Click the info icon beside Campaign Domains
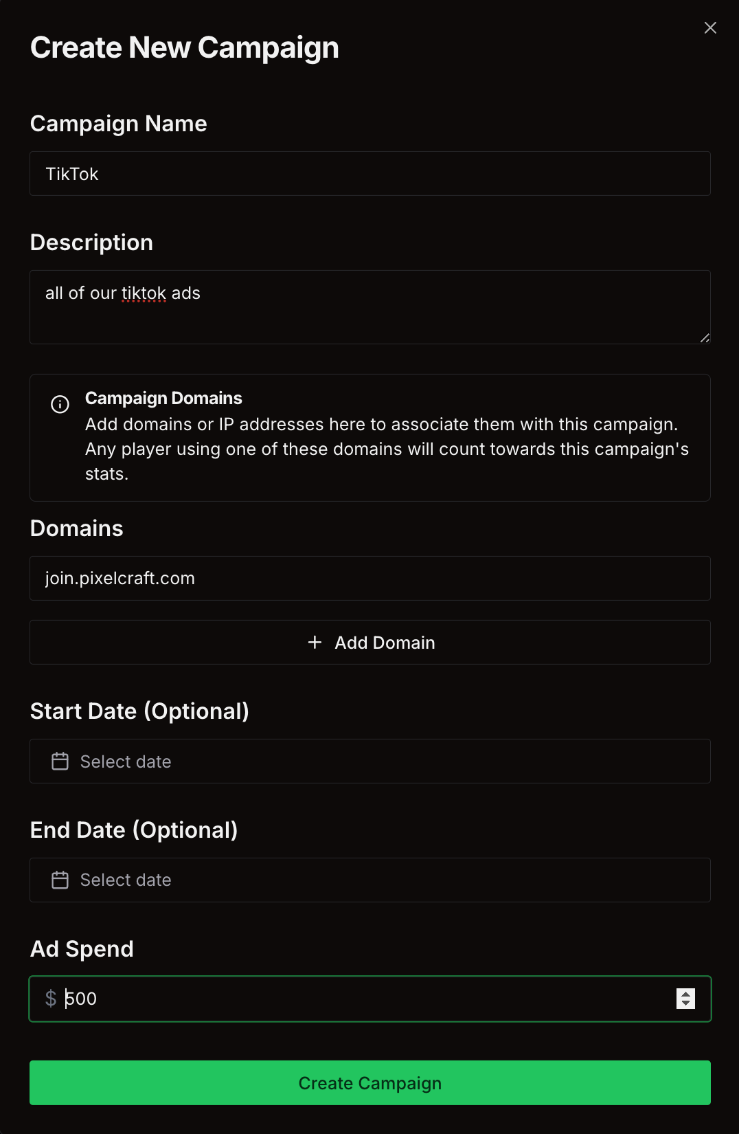Image resolution: width=739 pixels, height=1134 pixels. click(60, 404)
